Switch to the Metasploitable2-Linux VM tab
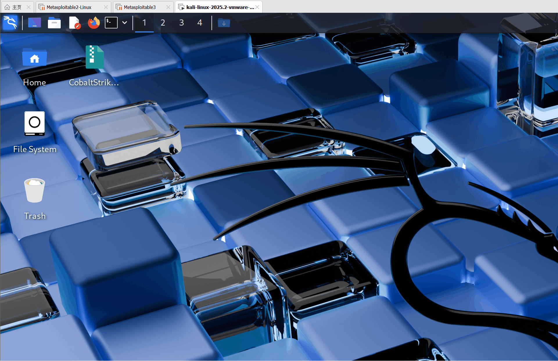The width and height of the screenshot is (558, 361). coord(69,7)
